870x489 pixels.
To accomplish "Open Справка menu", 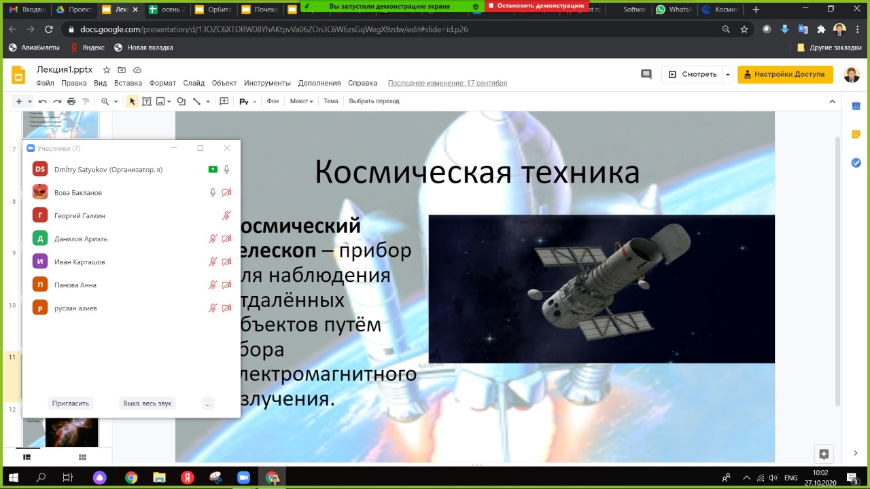I will pyautogui.click(x=362, y=83).
